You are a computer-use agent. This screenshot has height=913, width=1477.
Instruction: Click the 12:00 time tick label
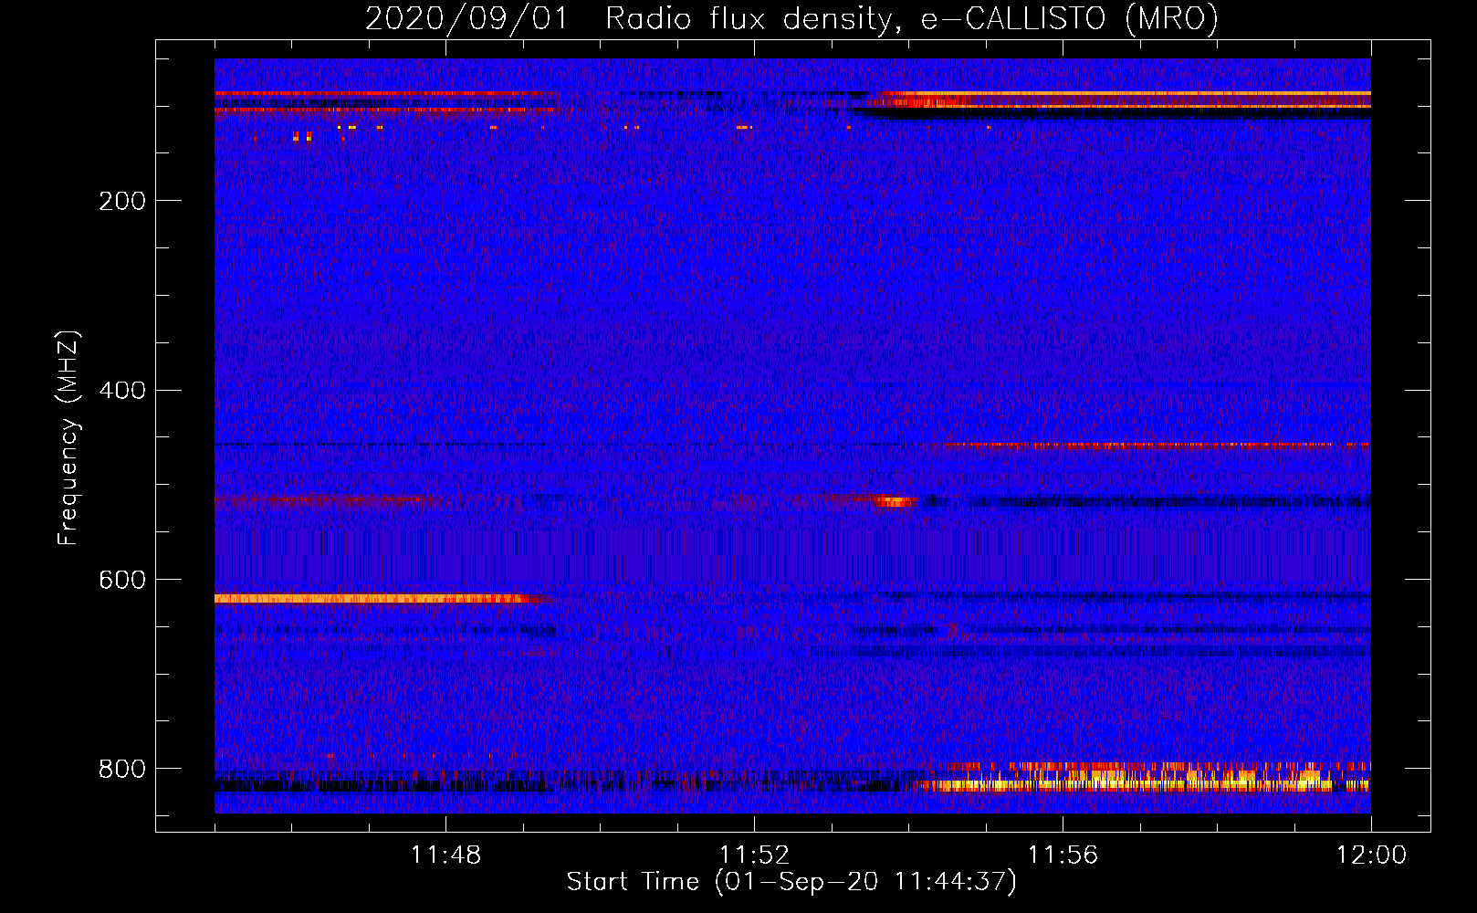tap(1371, 855)
